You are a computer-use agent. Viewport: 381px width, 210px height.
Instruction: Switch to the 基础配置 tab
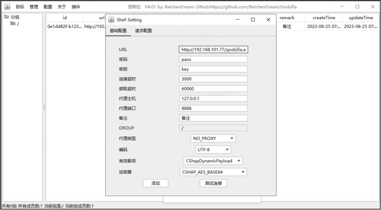pyautogui.click(x=118, y=31)
